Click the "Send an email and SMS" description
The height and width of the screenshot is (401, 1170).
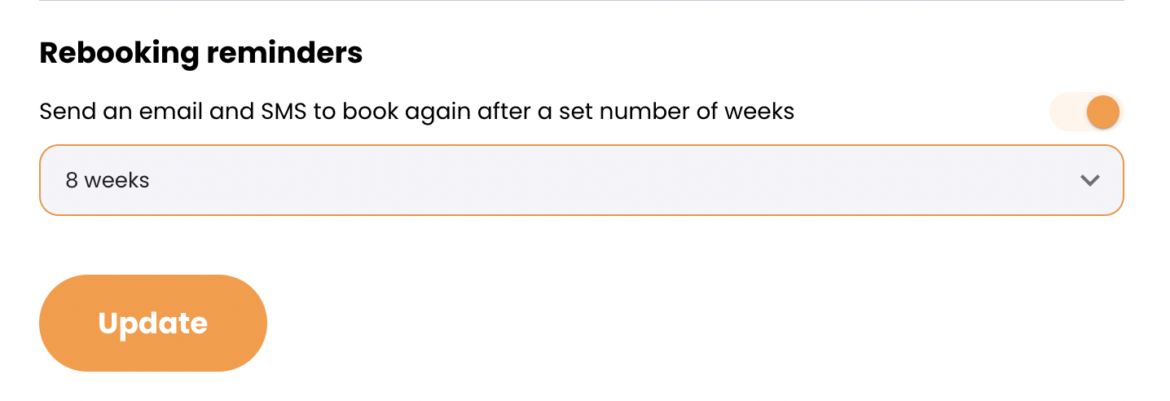click(416, 111)
